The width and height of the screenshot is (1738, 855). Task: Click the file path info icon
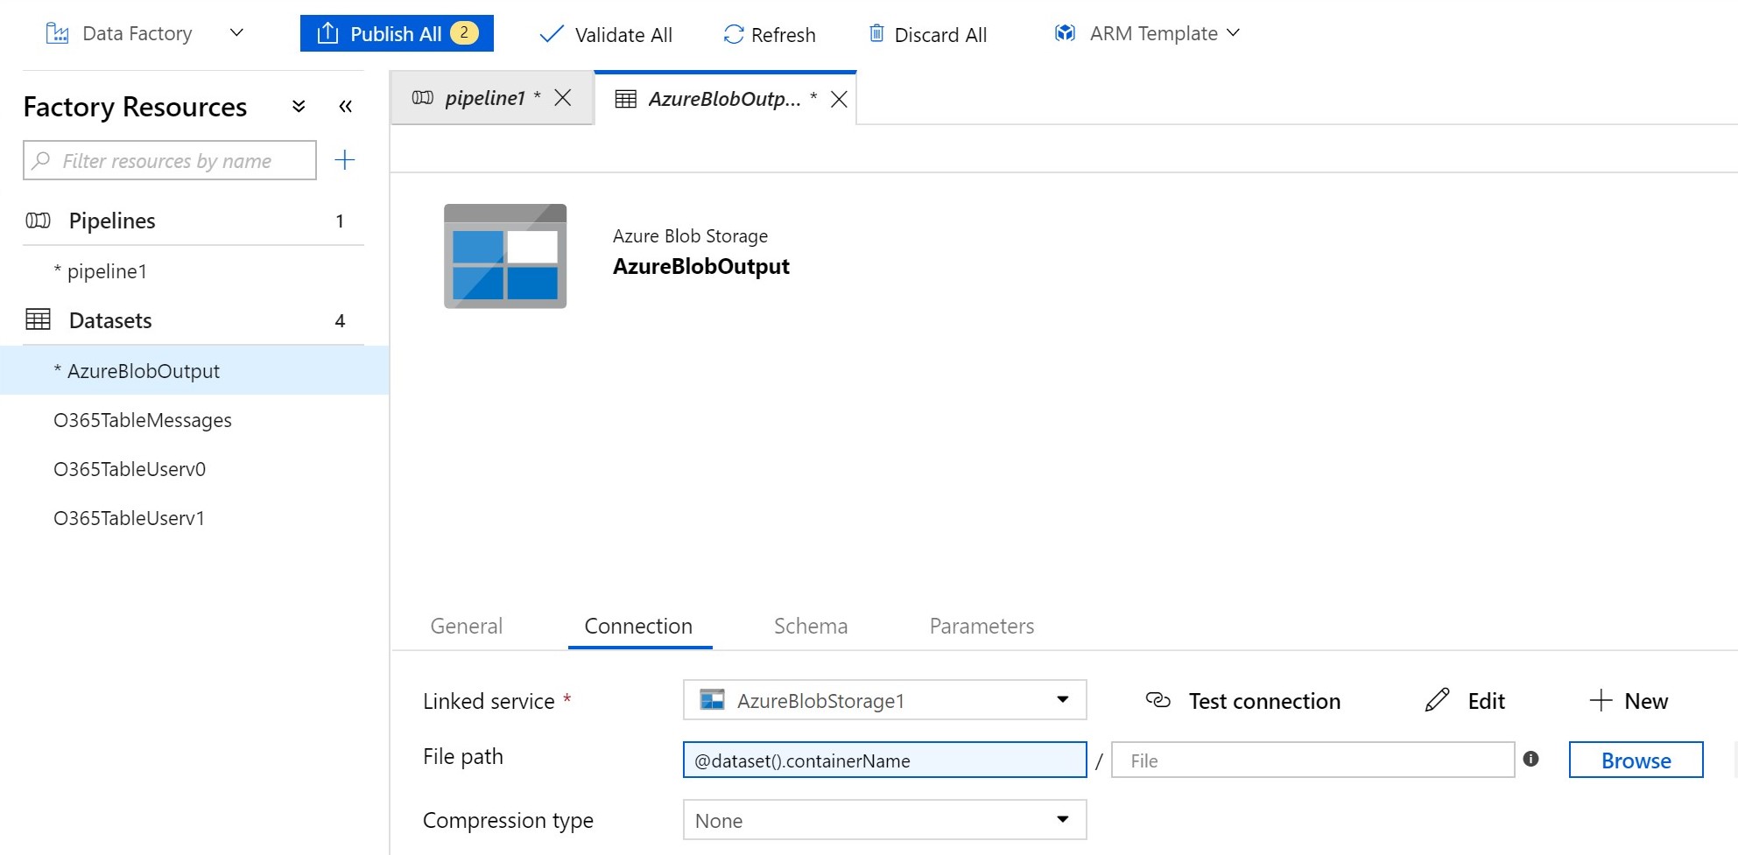pyautogui.click(x=1530, y=759)
